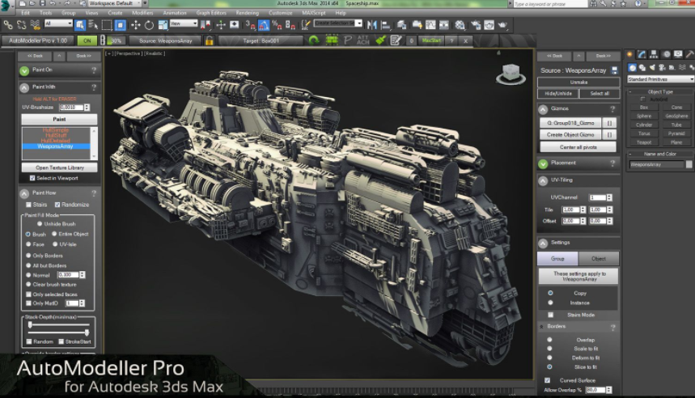Save source using disk icon beside WeaponsArray
This screenshot has width=695, height=398.
point(614,70)
